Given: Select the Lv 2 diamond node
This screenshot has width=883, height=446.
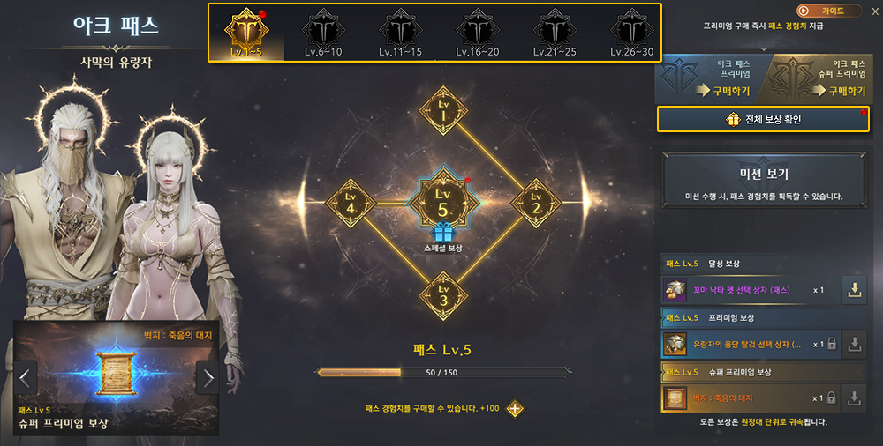Looking at the screenshot, I should pos(536,203).
